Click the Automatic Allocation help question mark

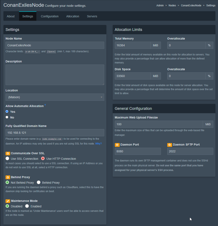[45, 105]
